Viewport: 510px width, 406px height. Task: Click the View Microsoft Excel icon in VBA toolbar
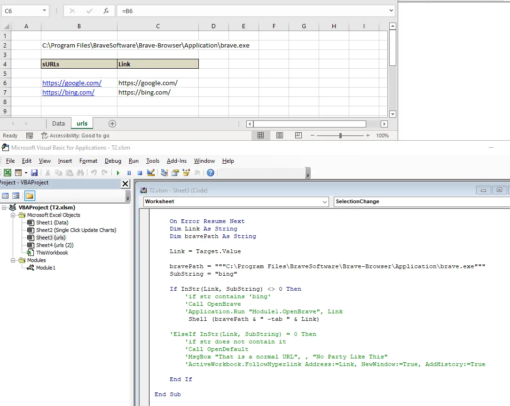click(x=8, y=173)
